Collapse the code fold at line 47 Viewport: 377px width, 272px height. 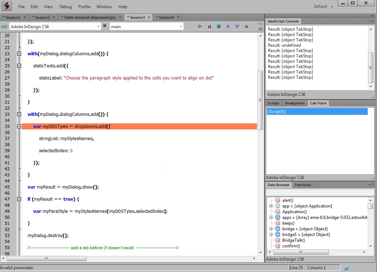[x=19, y=199]
